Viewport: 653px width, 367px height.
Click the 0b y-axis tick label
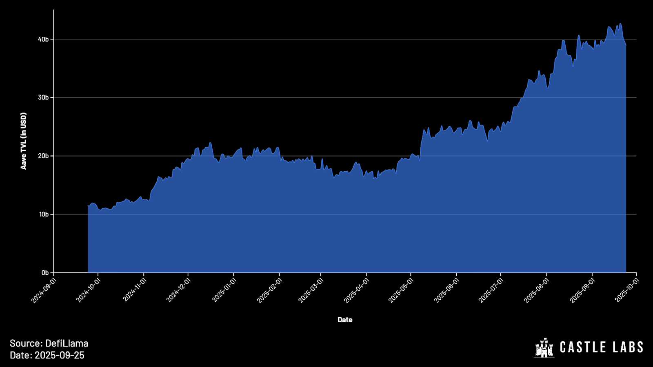(x=45, y=273)
